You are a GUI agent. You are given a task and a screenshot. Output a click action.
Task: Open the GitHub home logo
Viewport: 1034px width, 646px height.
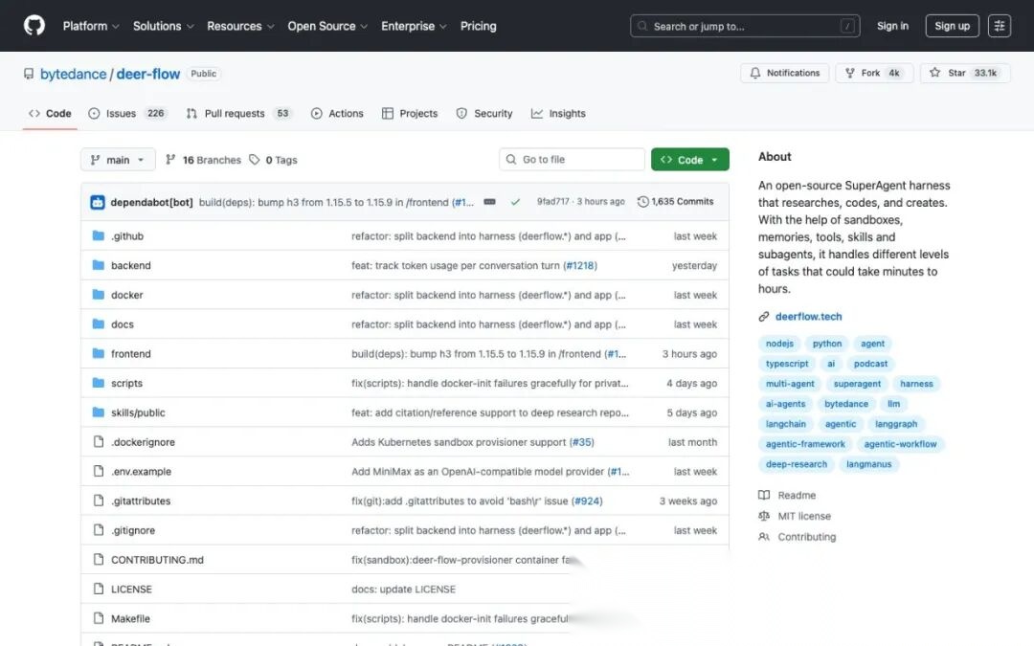(x=34, y=26)
